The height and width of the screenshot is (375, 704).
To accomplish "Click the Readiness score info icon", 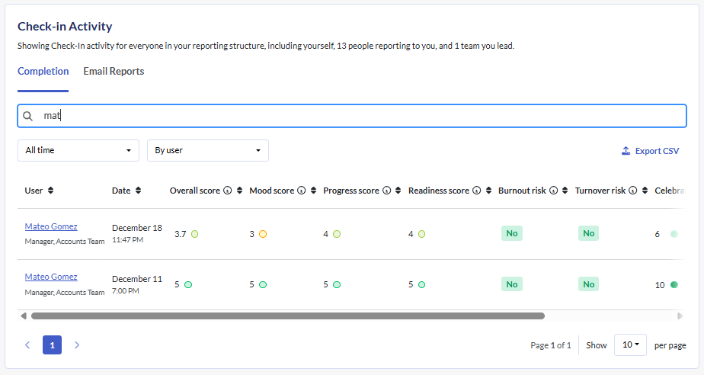I will point(476,191).
